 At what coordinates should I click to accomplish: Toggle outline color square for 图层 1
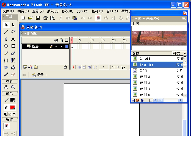click(x=67, y=46)
